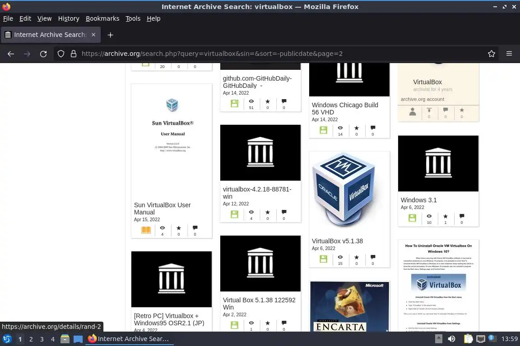Image resolution: width=520 pixels, height=346 pixels.
Task: Switch to workspace 4 in taskbar
Action: click(x=53, y=339)
